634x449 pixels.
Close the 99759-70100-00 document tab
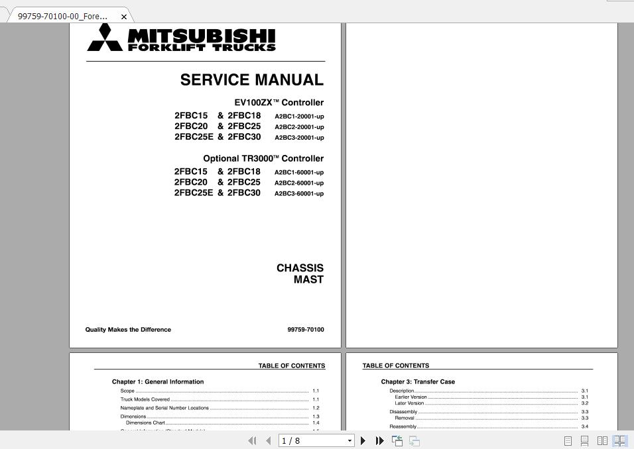point(124,17)
